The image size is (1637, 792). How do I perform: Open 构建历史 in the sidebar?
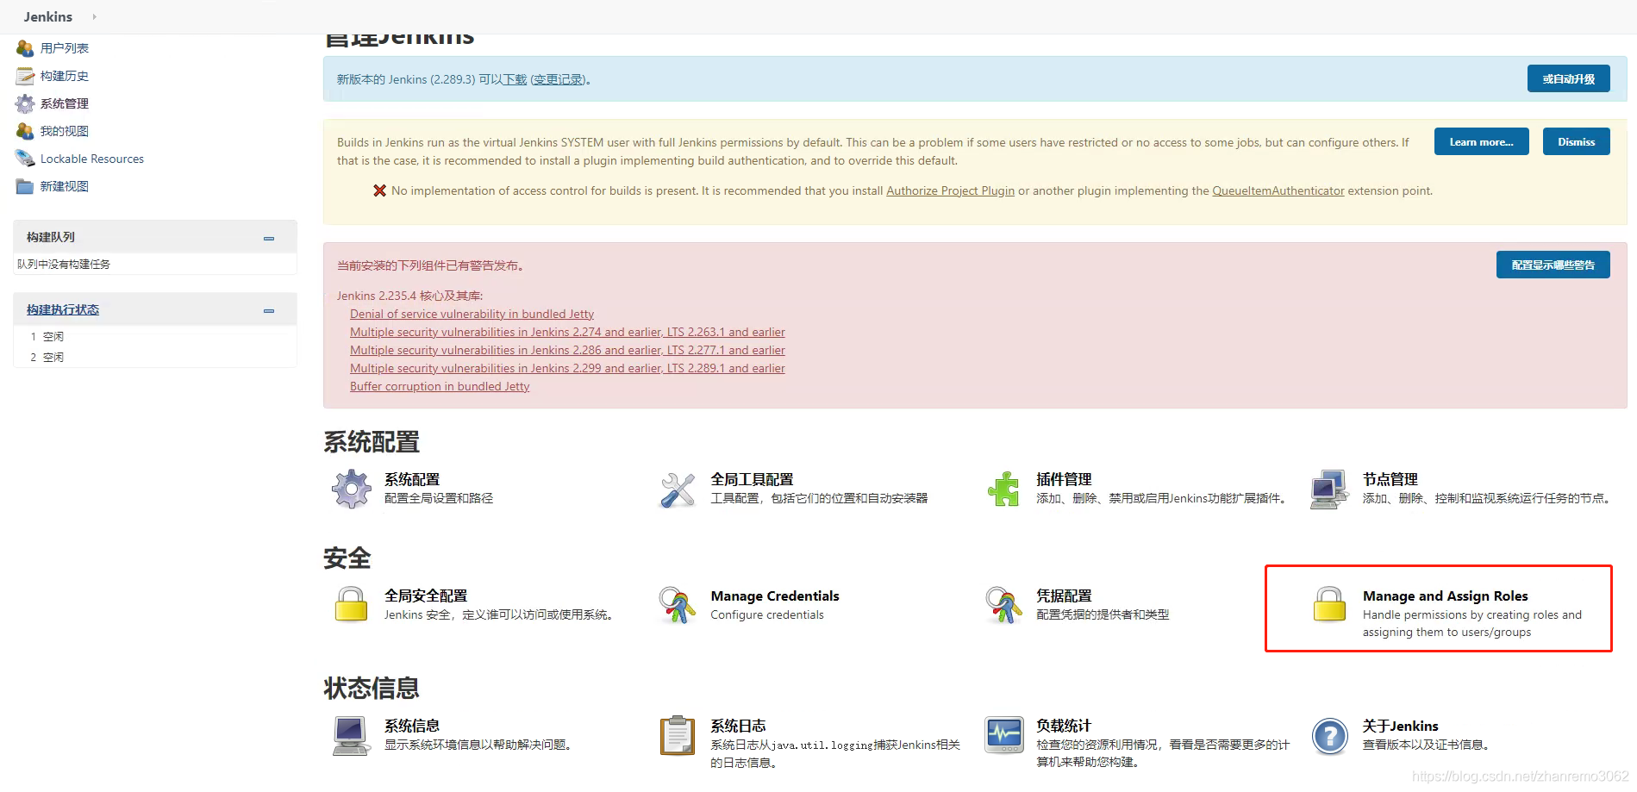click(65, 76)
